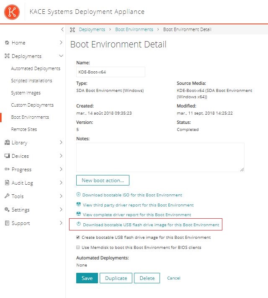This screenshot has width=268, height=298.
Task: Click the breadcrumb Deployments icon
Action: (72, 30)
